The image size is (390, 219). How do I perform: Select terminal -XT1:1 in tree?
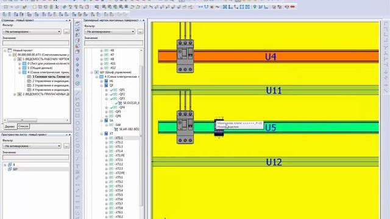pos(119,138)
